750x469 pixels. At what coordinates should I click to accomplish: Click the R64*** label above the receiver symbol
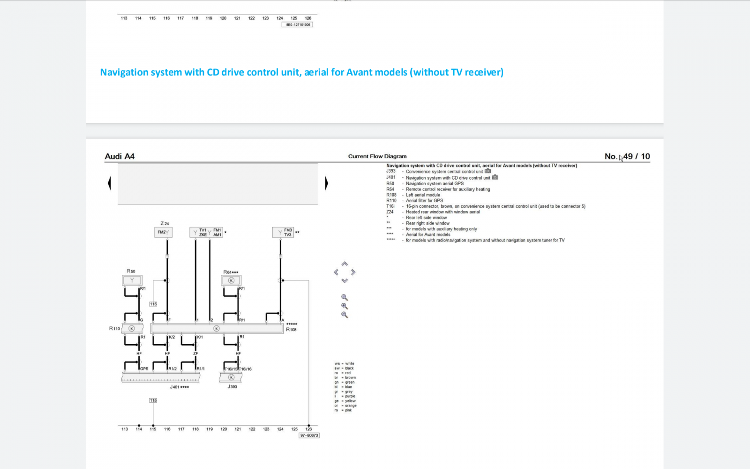pos(231,272)
